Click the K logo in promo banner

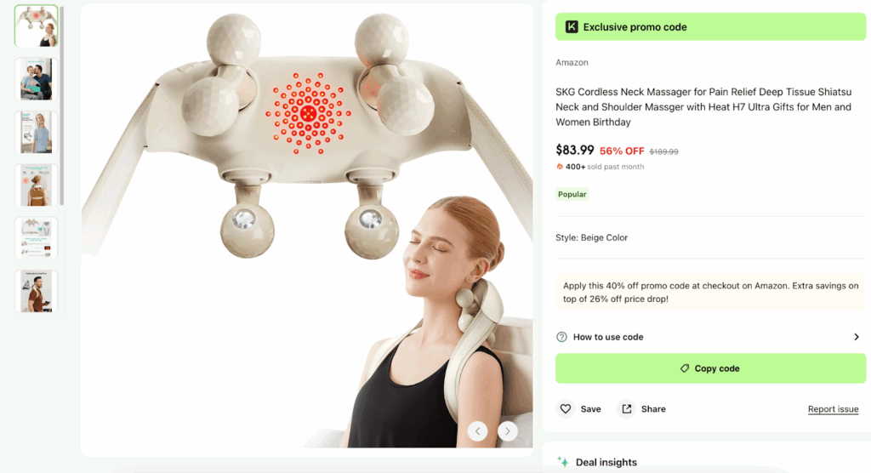click(572, 27)
